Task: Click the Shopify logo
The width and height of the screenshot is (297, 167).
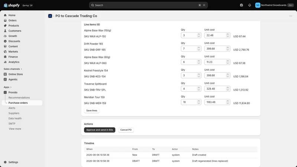Action: (12, 5)
